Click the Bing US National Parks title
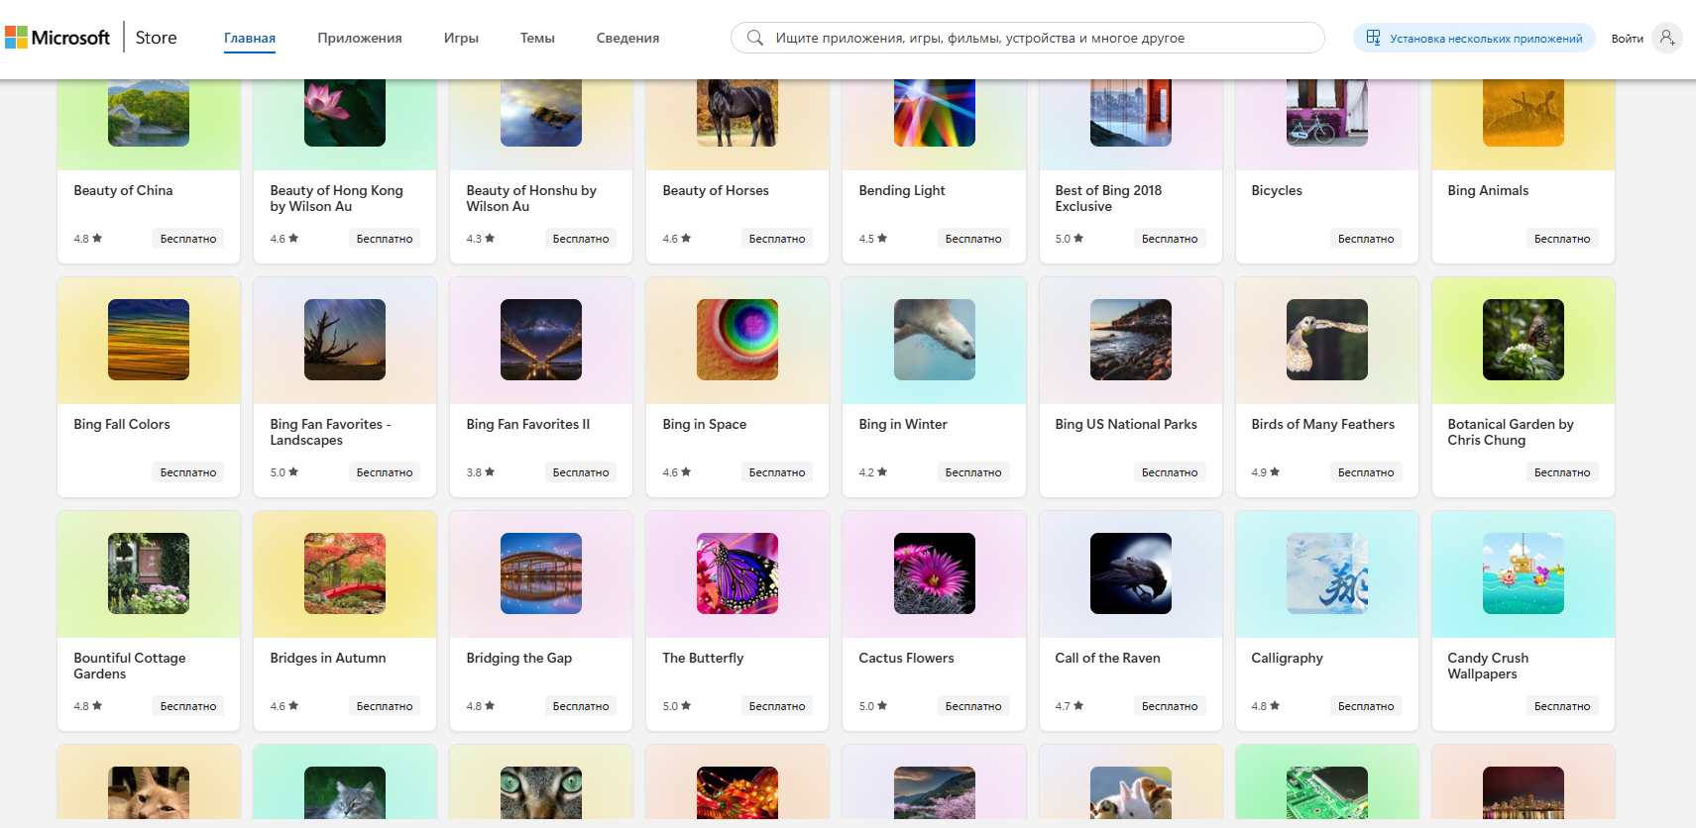 point(1126,424)
